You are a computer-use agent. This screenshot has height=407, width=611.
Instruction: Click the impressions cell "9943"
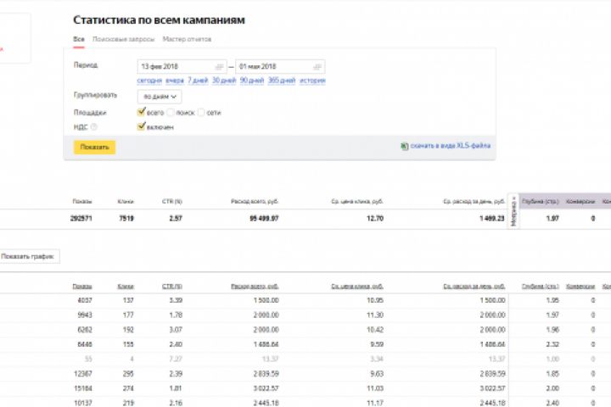tap(85, 315)
